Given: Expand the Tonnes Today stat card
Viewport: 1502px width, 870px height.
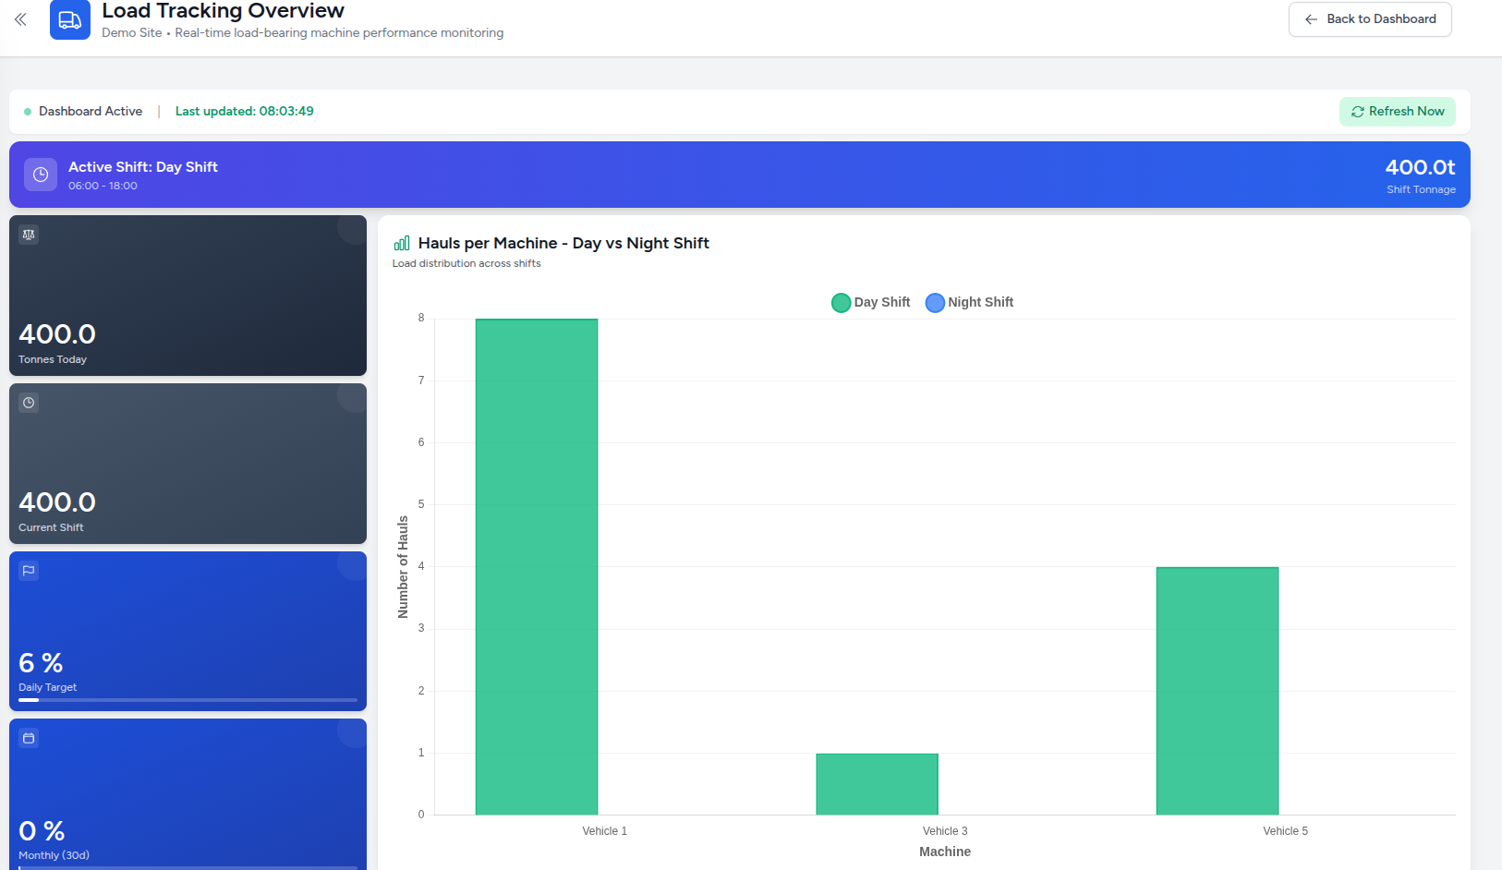Looking at the screenshot, I should [x=188, y=296].
